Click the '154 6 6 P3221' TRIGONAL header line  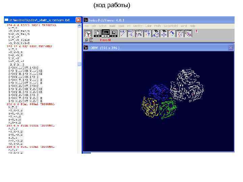[31, 25]
